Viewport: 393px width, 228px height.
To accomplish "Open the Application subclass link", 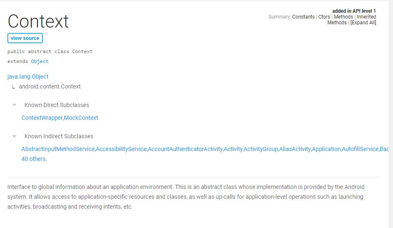I will pyautogui.click(x=326, y=149).
